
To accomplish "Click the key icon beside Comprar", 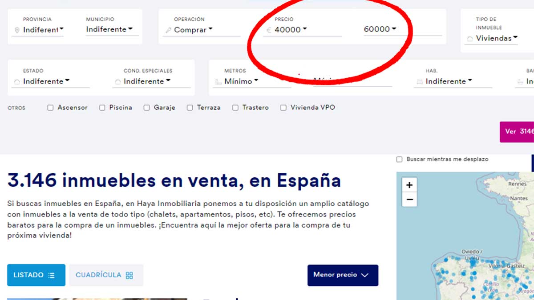I will click(x=168, y=31).
